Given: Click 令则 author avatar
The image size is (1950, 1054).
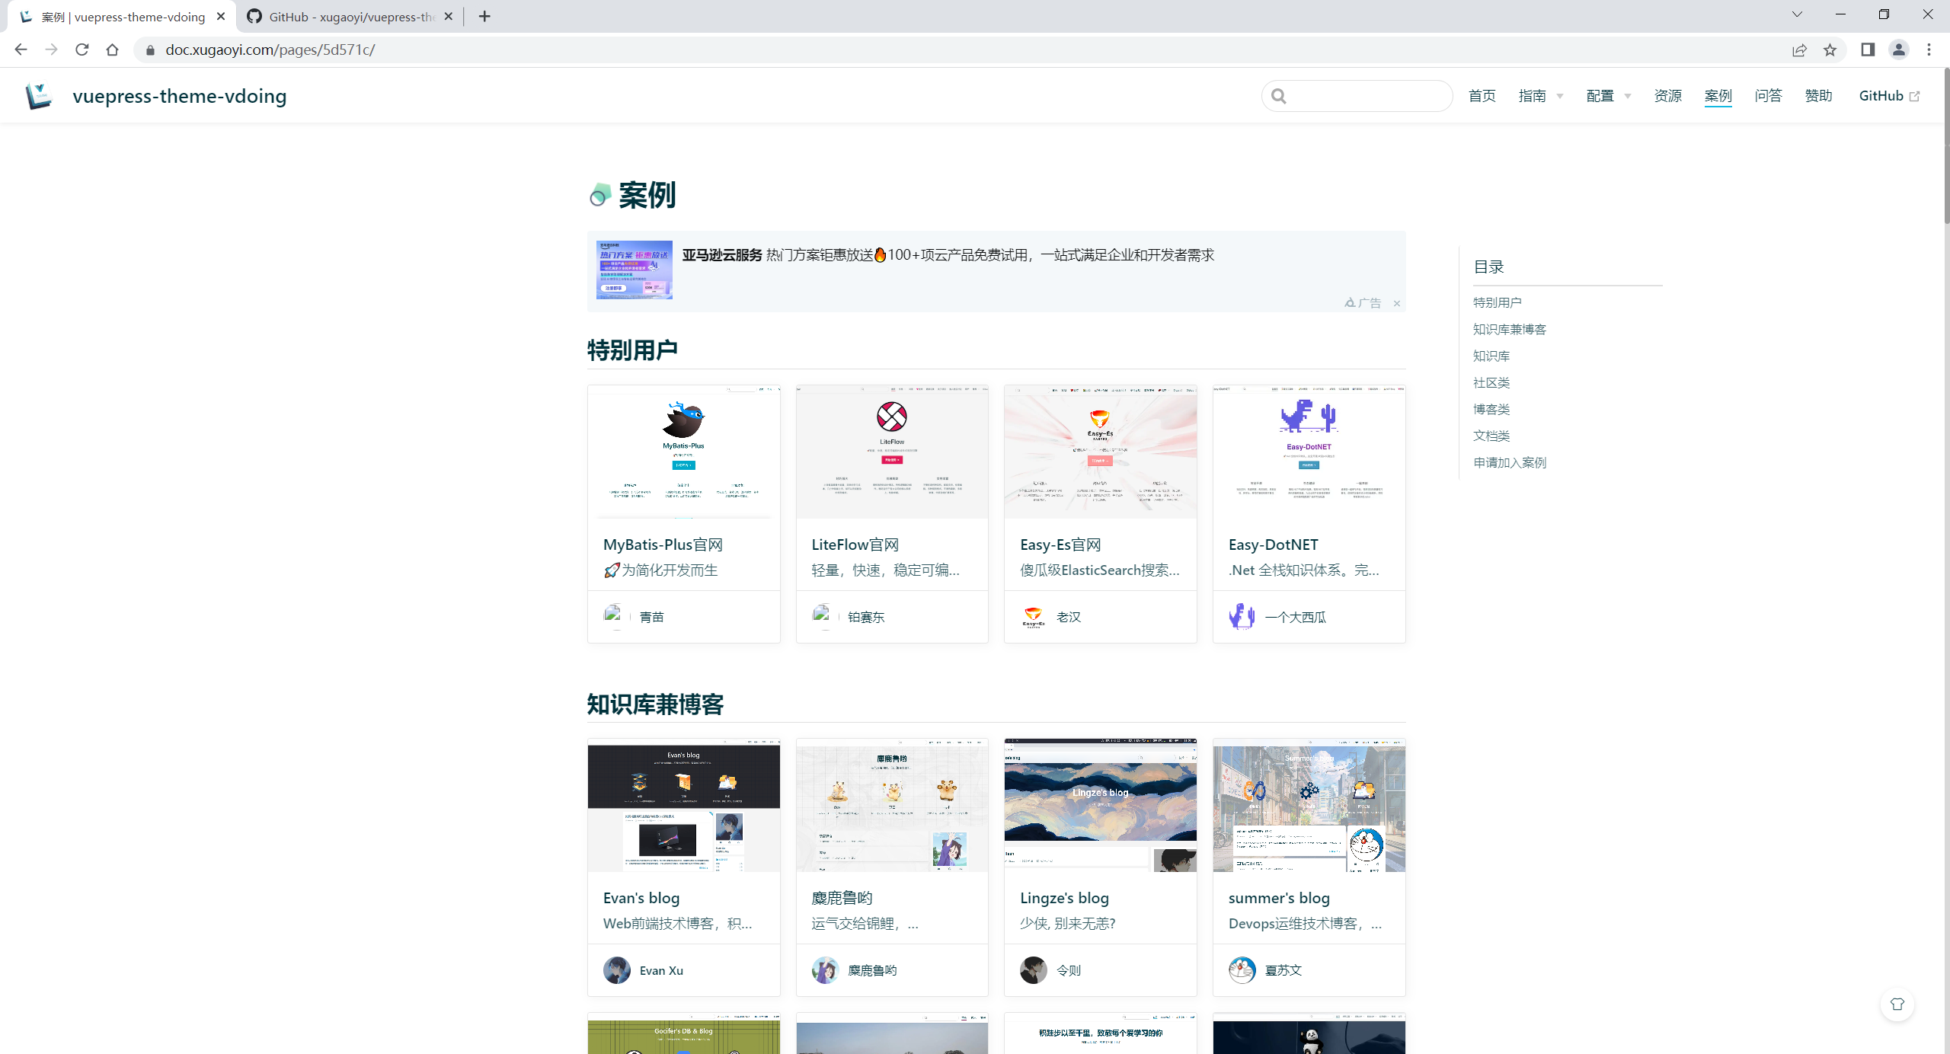Looking at the screenshot, I should coord(1033,970).
